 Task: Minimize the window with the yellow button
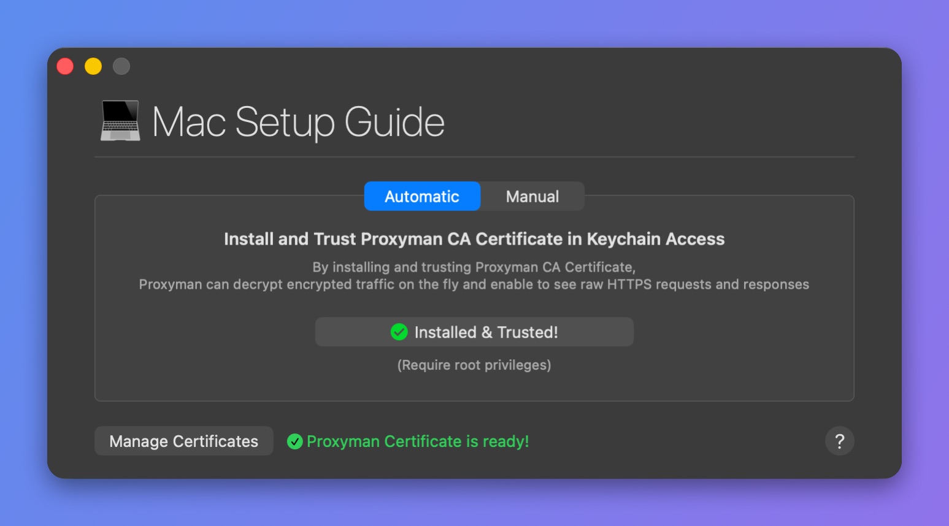pos(93,66)
